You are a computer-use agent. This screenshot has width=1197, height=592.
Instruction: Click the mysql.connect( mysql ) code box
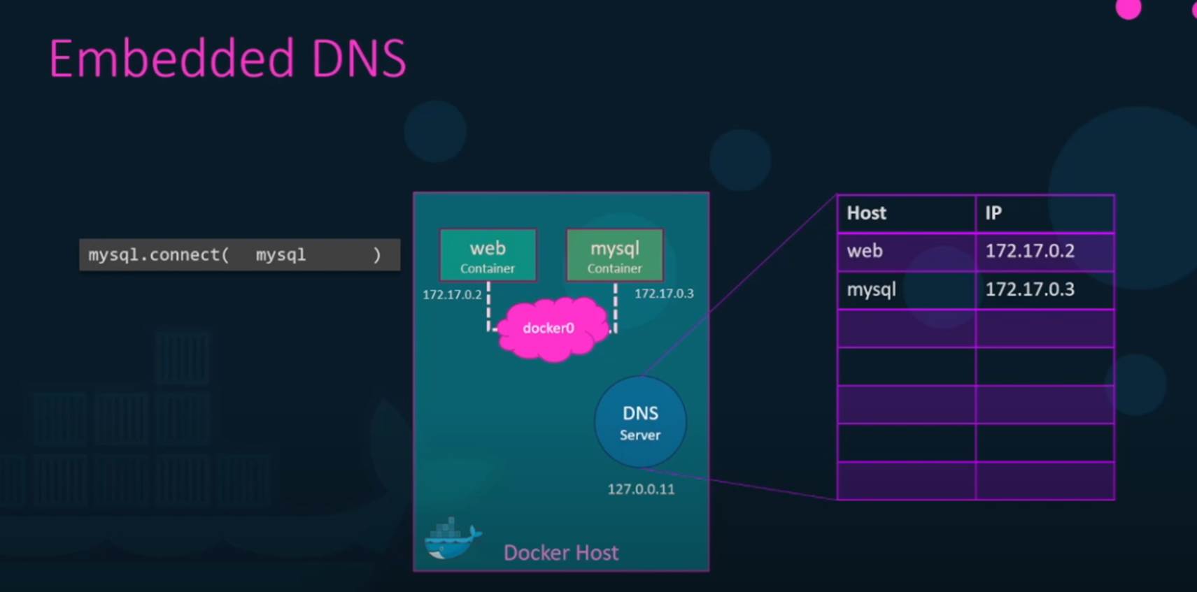click(x=239, y=254)
